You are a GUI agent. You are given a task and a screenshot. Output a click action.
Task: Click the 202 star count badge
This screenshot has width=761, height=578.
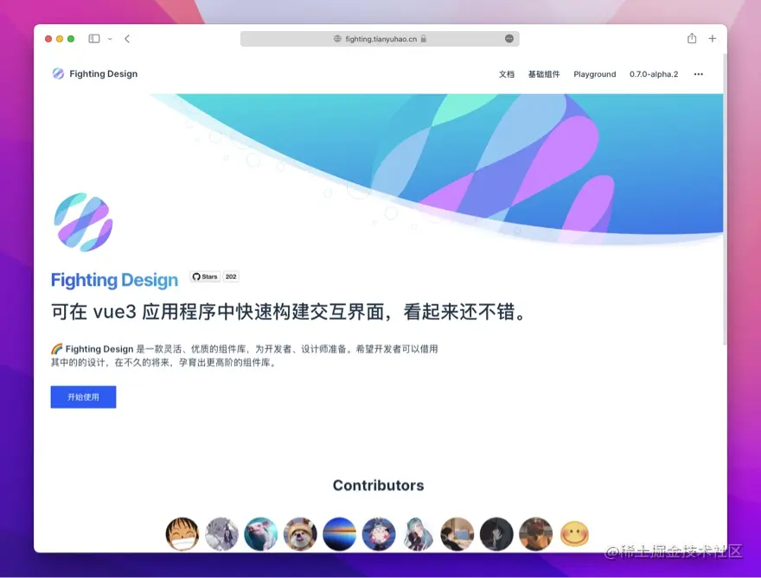[x=230, y=276]
